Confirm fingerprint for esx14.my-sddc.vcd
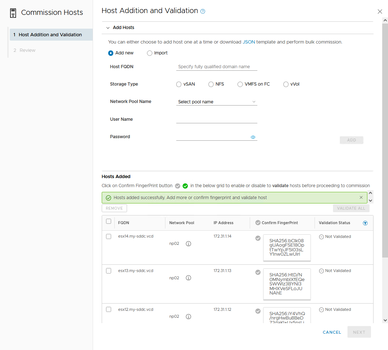This screenshot has height=350, width=388. coord(258,238)
